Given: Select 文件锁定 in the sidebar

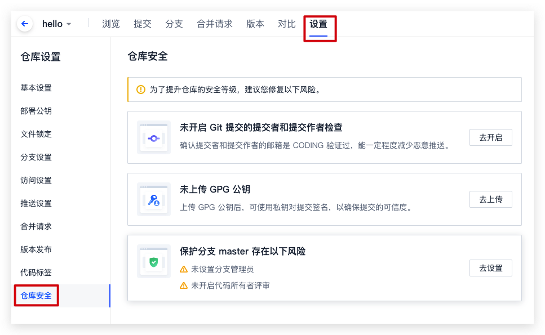Looking at the screenshot, I should click(x=36, y=134).
